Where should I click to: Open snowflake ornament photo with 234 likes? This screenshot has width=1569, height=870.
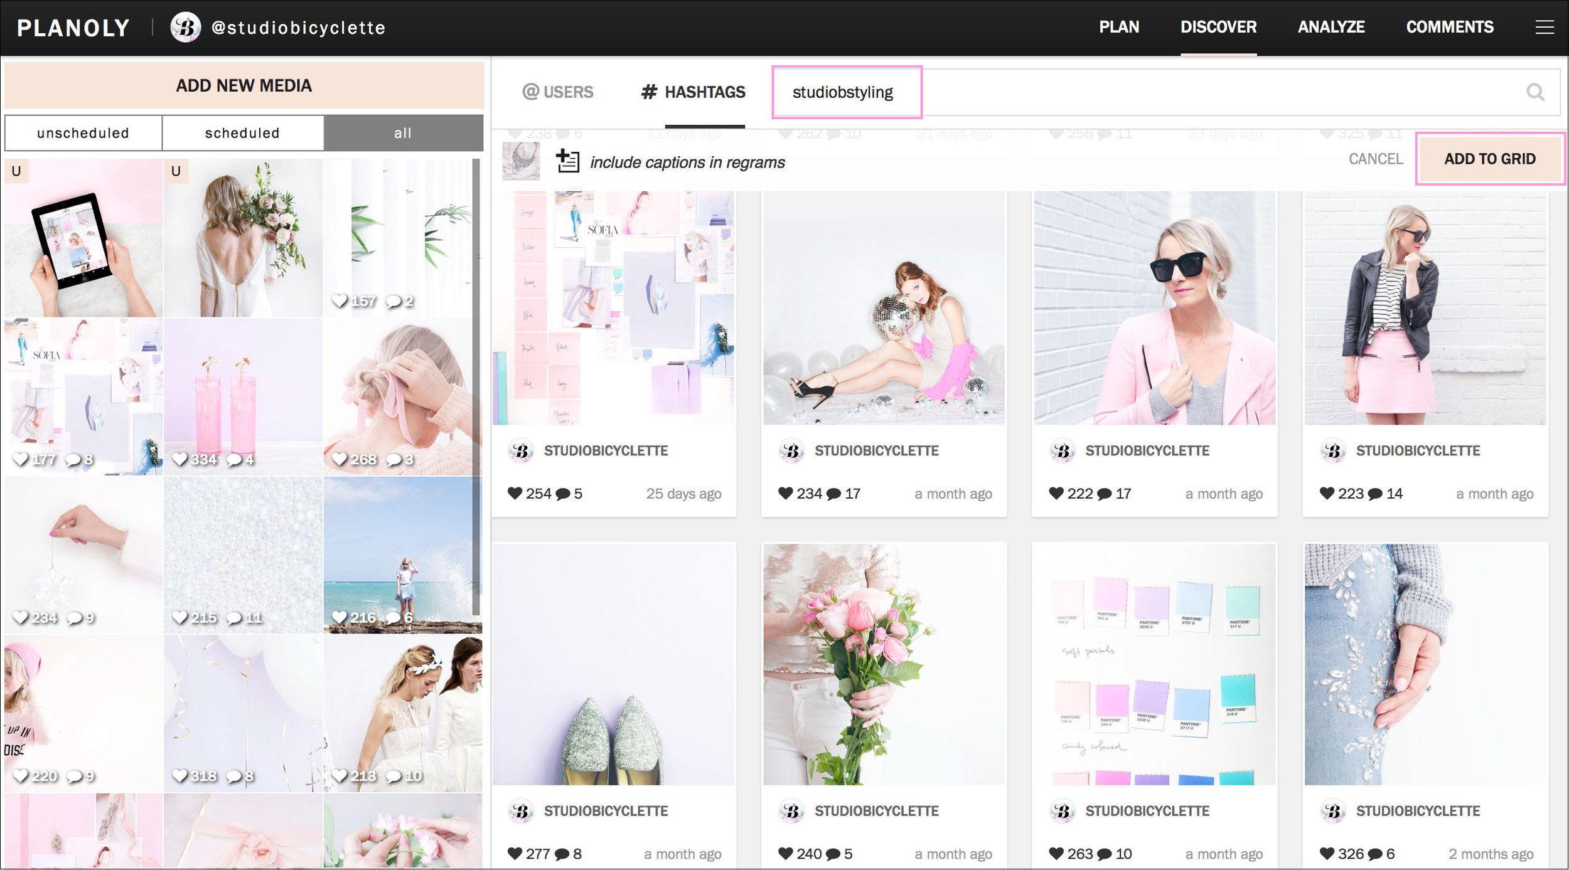(x=83, y=555)
